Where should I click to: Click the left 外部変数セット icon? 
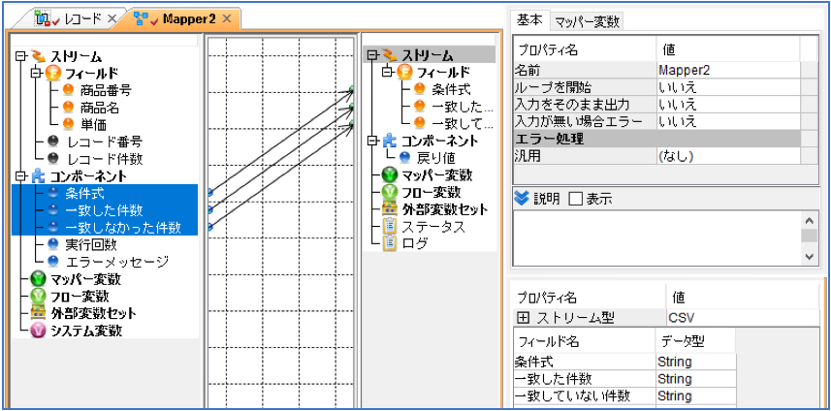[38, 313]
